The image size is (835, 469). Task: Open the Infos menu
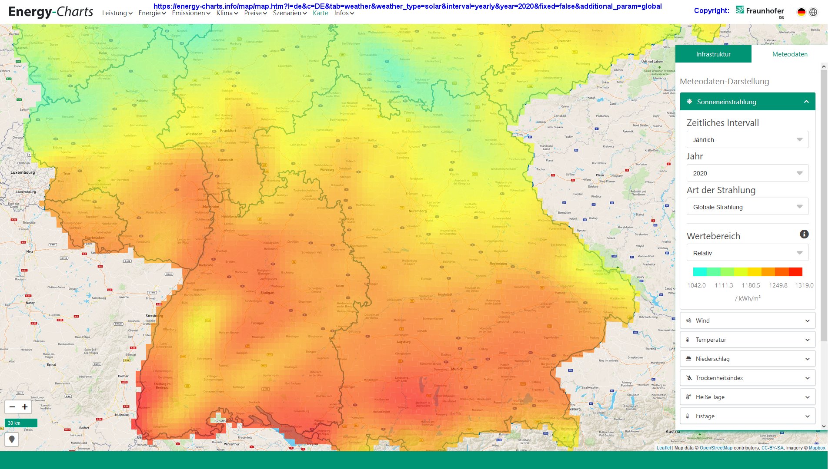pyautogui.click(x=344, y=13)
